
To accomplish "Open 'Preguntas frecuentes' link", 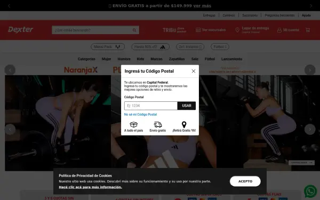I will (x=279, y=15).
